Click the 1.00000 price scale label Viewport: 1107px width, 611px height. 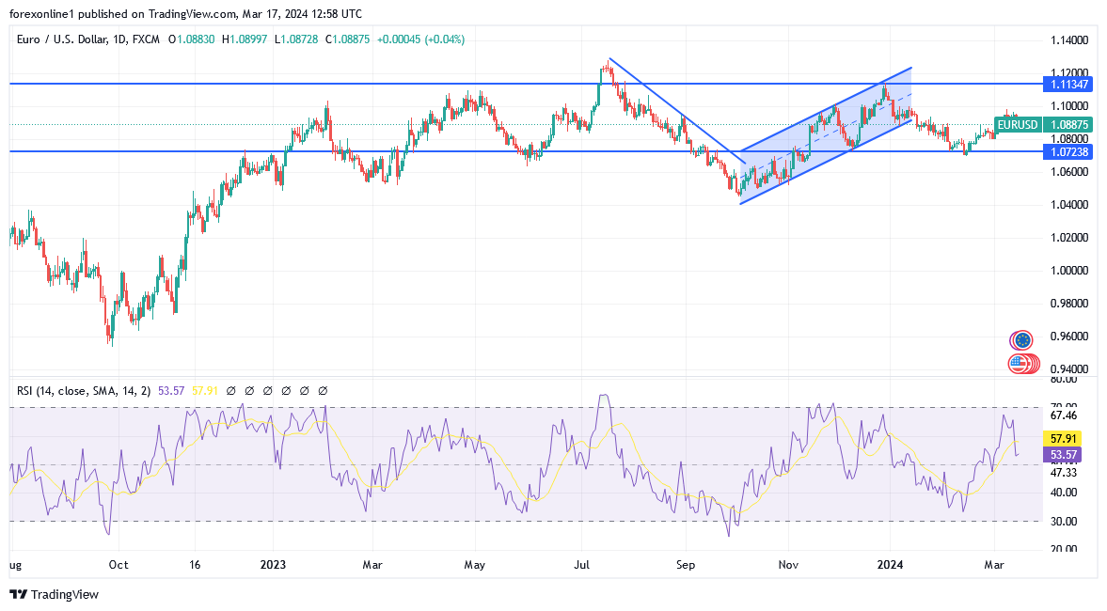(x=1068, y=270)
